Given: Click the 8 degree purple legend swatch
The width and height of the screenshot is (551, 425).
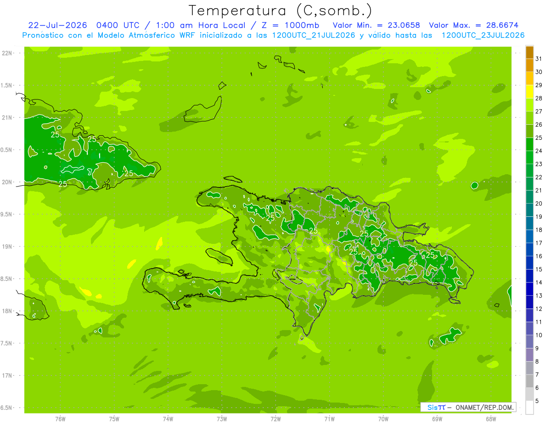Looking at the screenshot, I should [529, 355].
